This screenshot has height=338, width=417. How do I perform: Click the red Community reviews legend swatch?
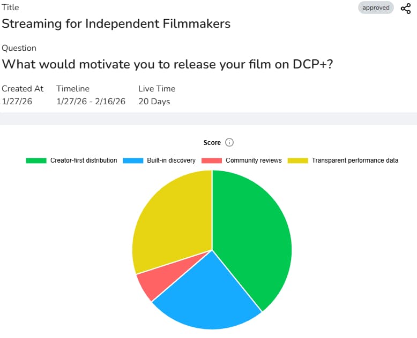tap(212, 160)
